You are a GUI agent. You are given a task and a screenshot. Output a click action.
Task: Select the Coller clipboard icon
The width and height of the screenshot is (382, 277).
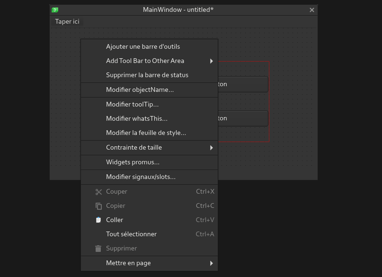[98, 220]
